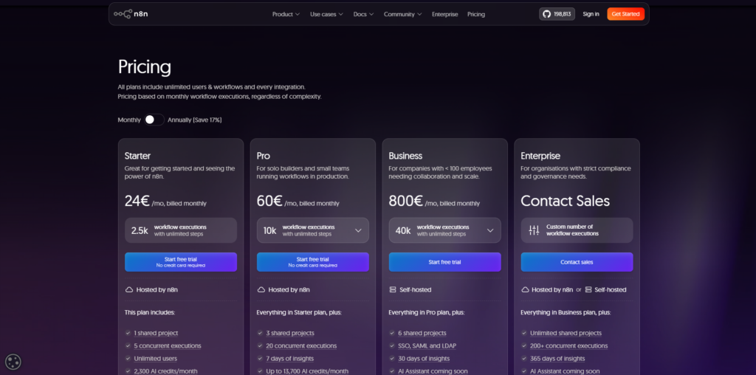The height and width of the screenshot is (375, 756).
Task: Start the free trial for the Business plan
Action: 445,262
